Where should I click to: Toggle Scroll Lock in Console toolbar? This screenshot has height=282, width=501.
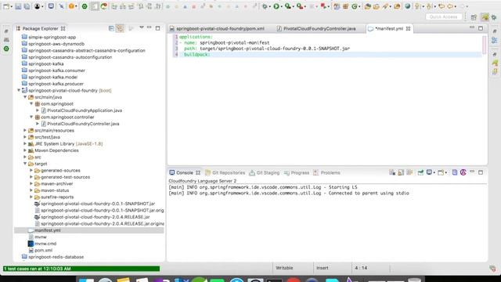click(401, 172)
